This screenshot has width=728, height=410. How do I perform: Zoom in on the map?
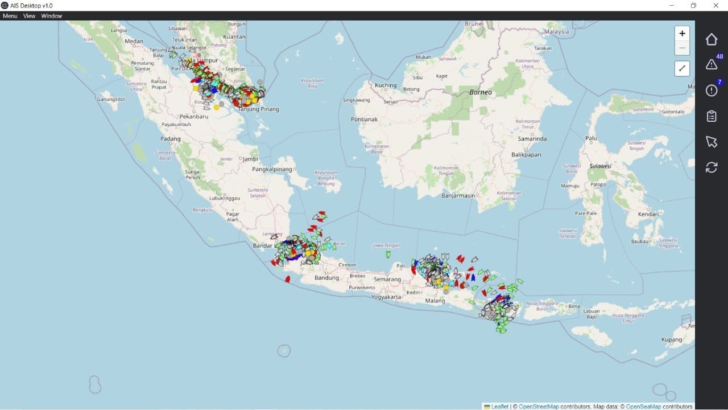(682, 34)
